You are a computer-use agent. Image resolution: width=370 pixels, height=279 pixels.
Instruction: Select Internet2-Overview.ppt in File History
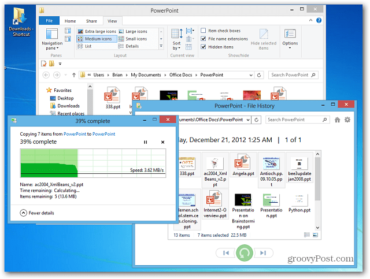[215, 204]
